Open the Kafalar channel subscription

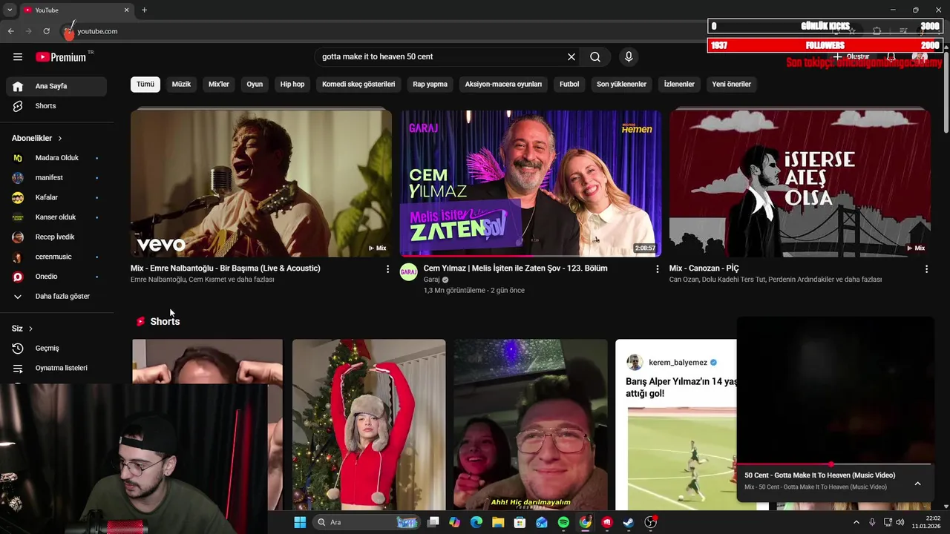(x=56, y=197)
